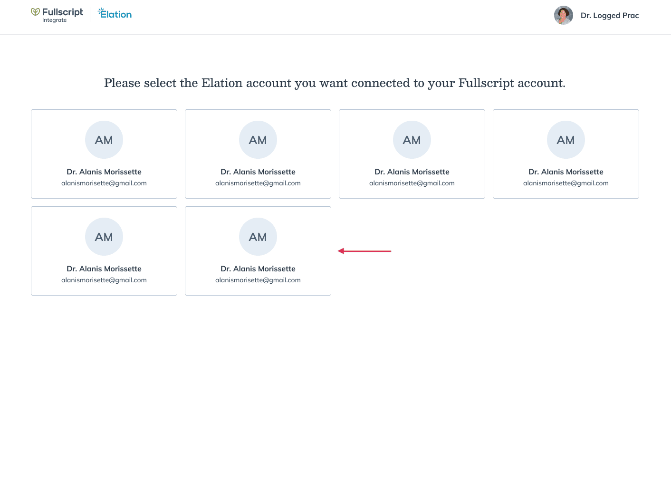Image resolution: width=671 pixels, height=480 pixels.
Task: Click the Dr. Logged Prac account name
Action: tap(610, 15)
